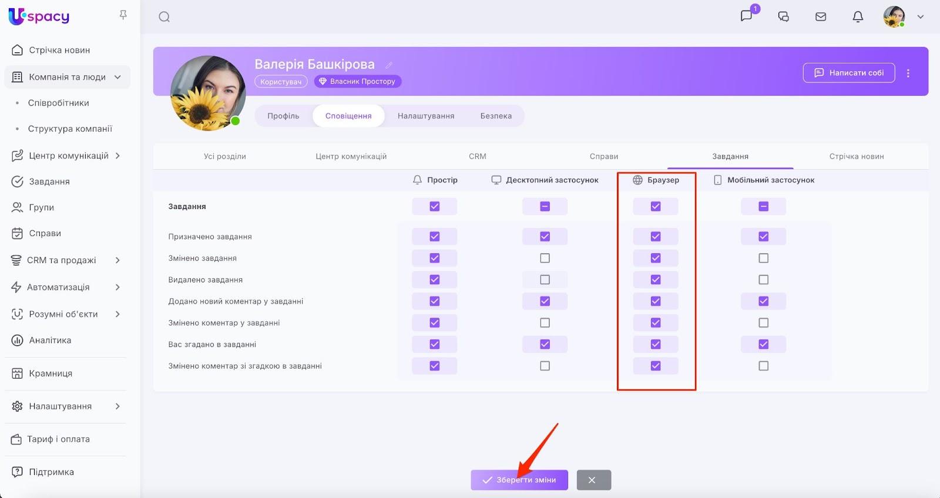Click the Company and people building icon
The width and height of the screenshot is (940, 498).
[18, 77]
